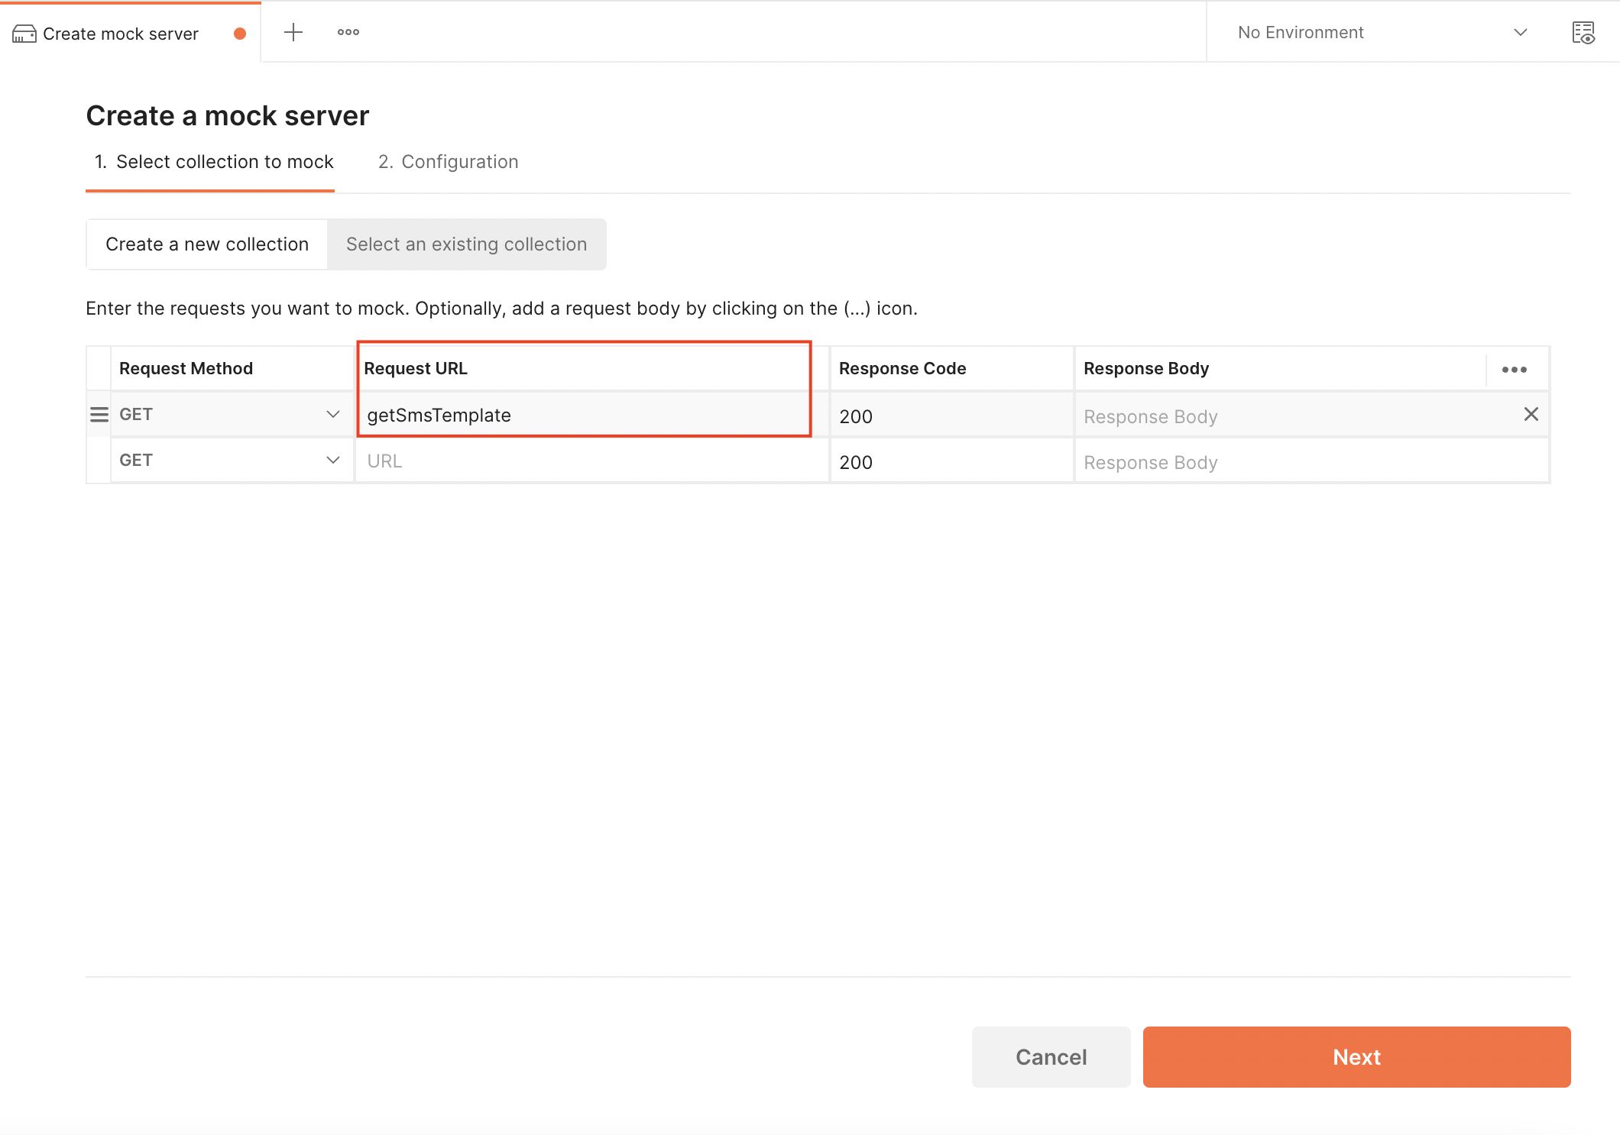The width and height of the screenshot is (1620, 1135).
Task: Grab the drag handle beside the first GET row
Action: [x=99, y=414]
